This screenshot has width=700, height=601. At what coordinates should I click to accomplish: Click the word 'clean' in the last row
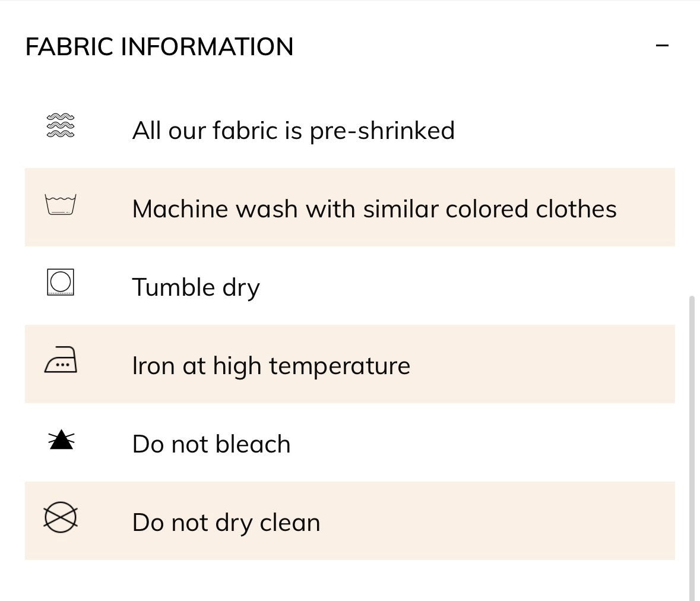coord(290,523)
